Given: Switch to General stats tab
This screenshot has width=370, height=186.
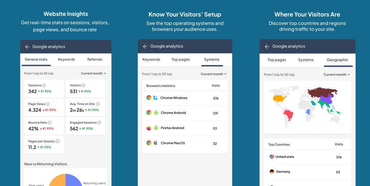Looking at the screenshot, I should coord(36,59).
